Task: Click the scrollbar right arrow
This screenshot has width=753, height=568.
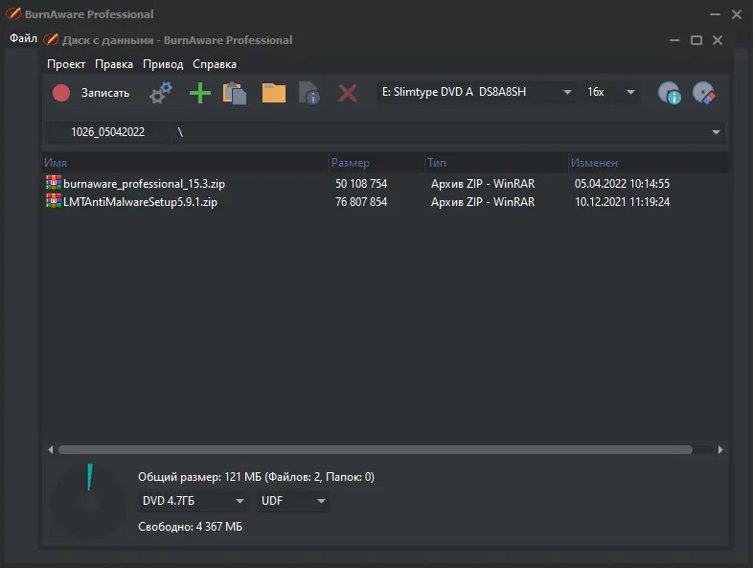Action: 719,450
